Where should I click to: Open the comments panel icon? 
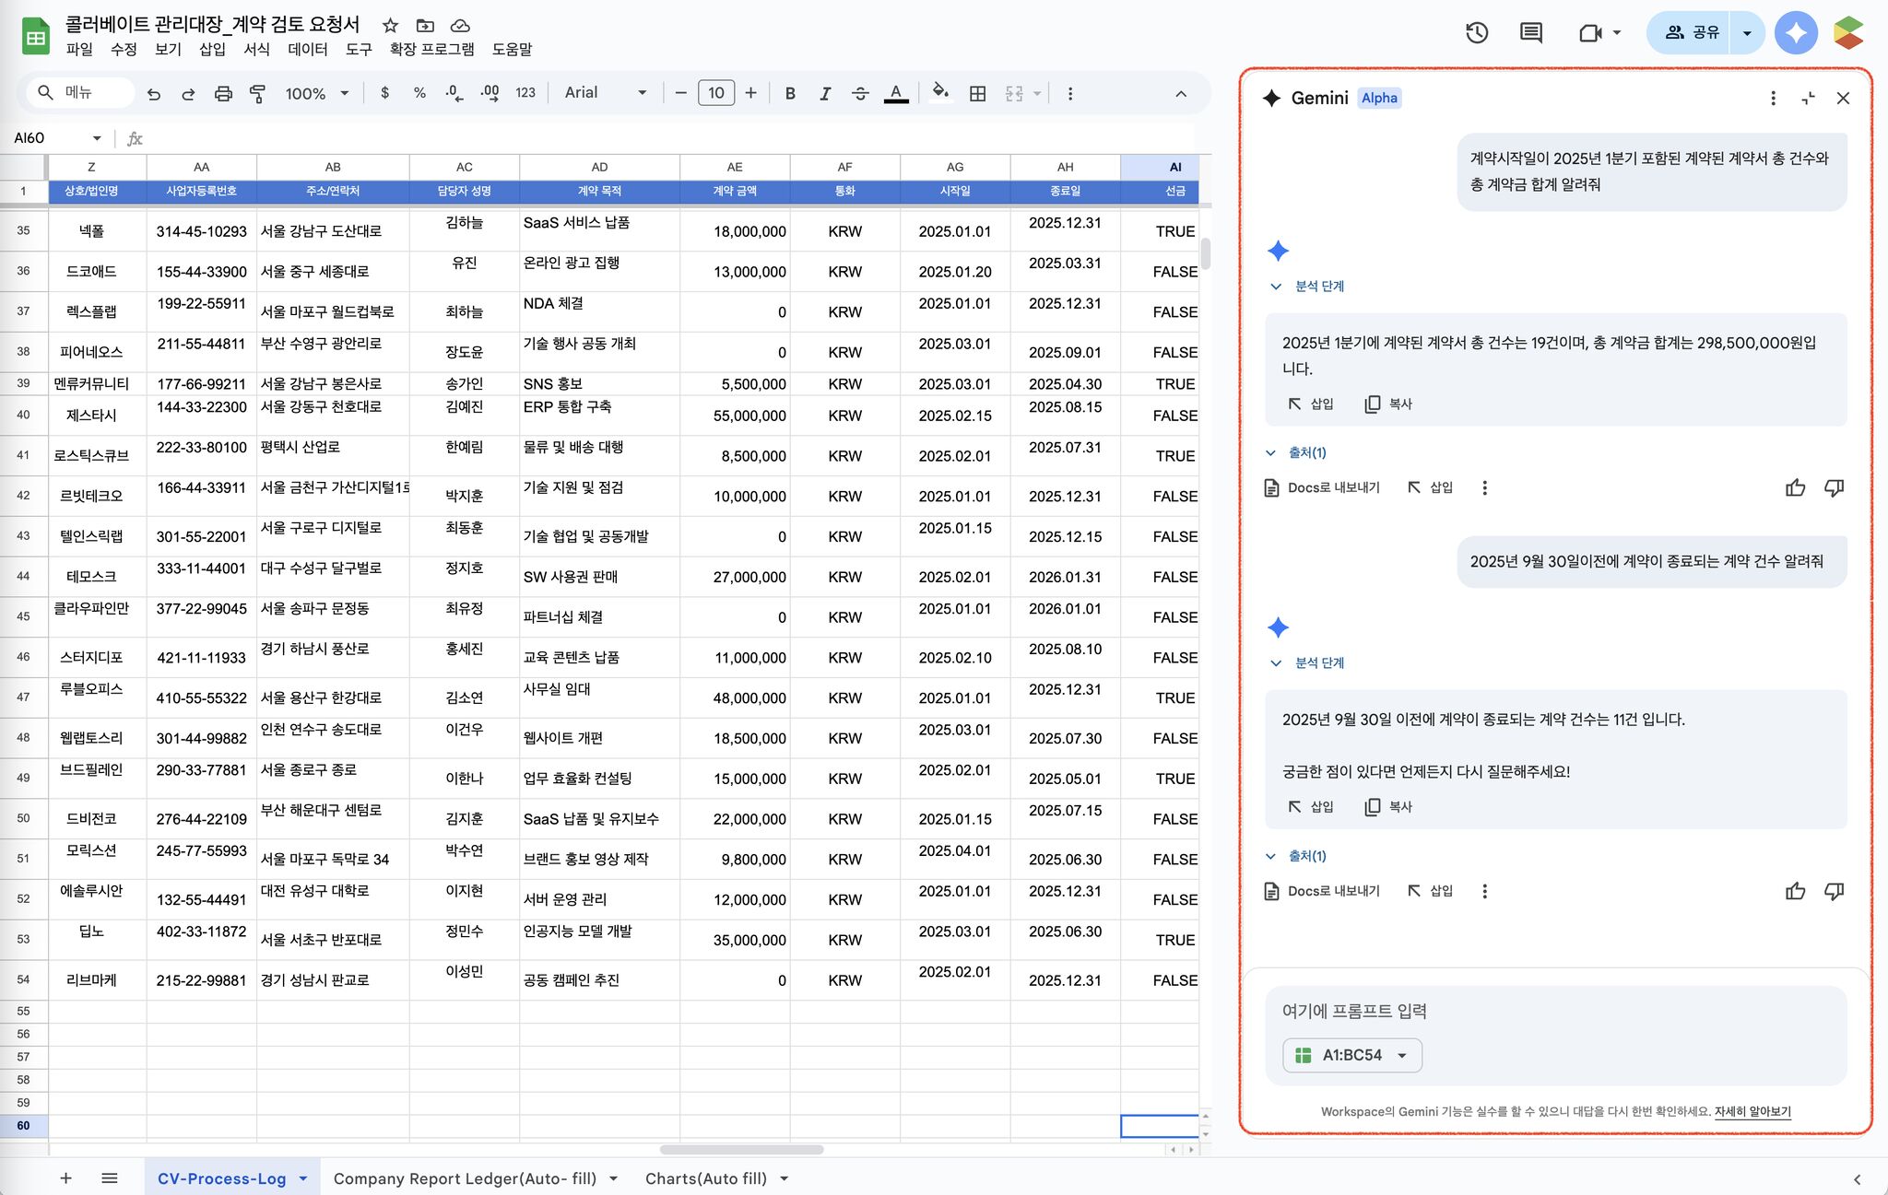click(1530, 33)
